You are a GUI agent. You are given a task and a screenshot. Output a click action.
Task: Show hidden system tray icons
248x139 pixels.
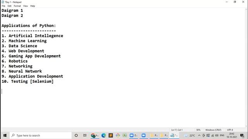pos(199,136)
